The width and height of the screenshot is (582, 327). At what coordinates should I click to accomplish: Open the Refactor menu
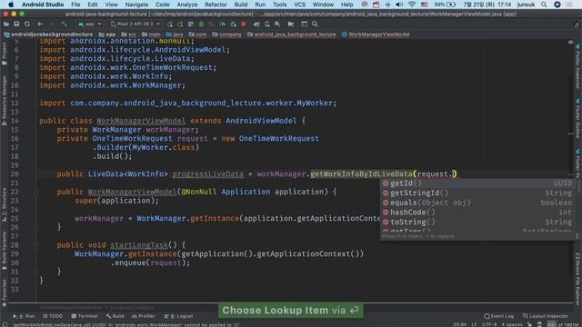[216, 5]
